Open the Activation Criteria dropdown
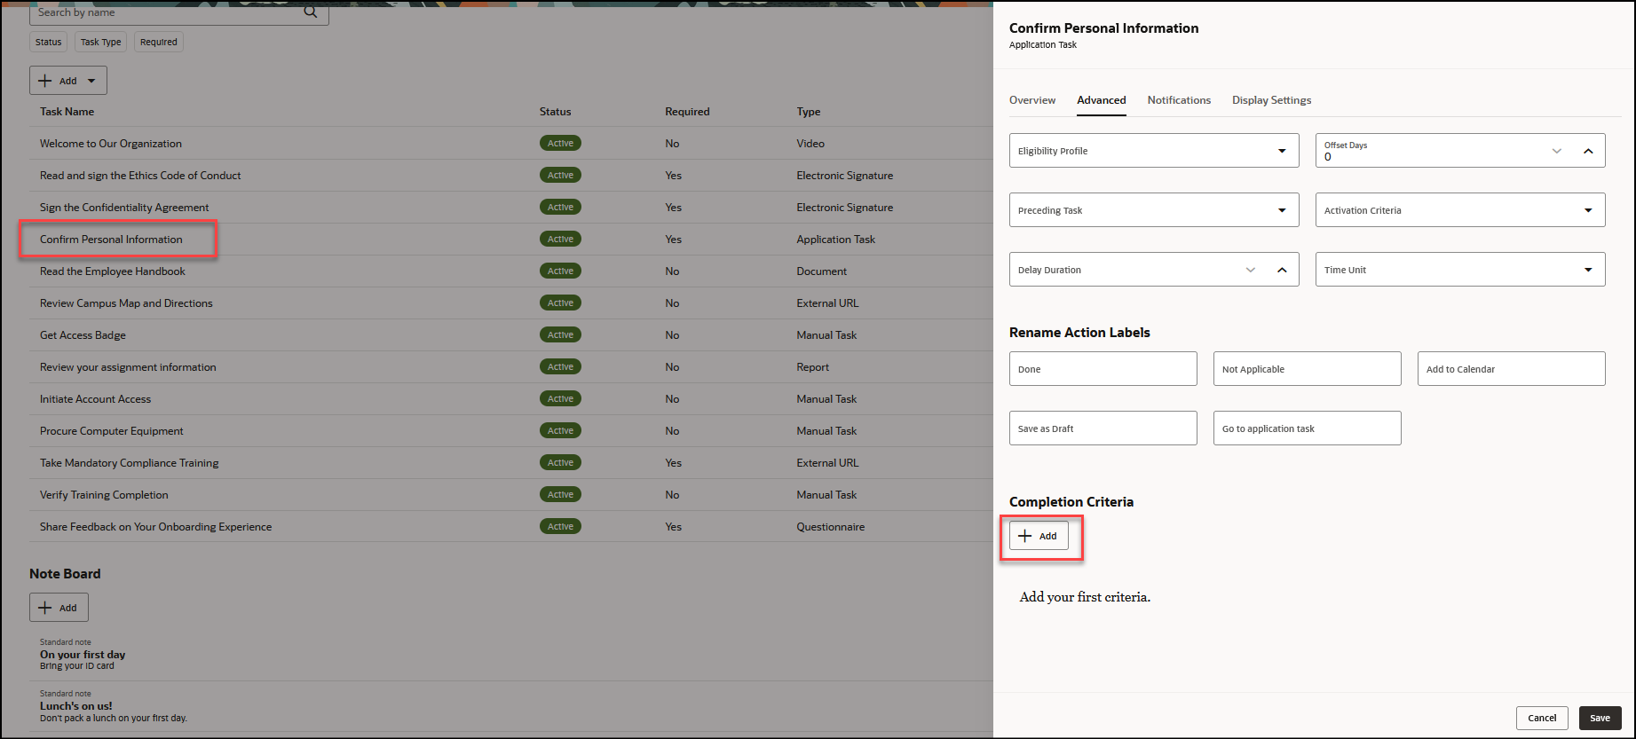Screen dimensions: 1636x739 pyautogui.click(x=1588, y=210)
